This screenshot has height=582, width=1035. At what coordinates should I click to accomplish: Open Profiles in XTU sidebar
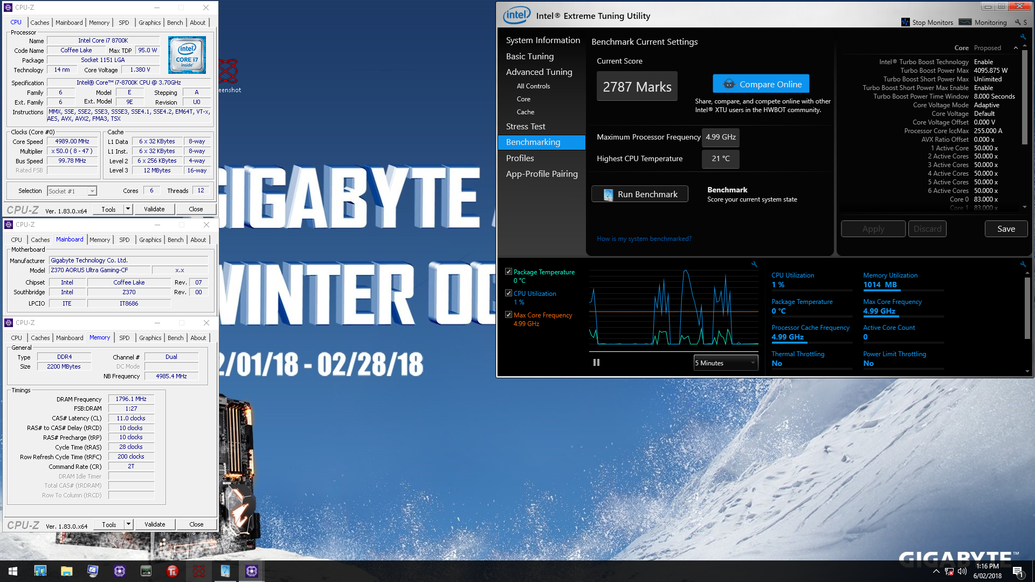520,158
